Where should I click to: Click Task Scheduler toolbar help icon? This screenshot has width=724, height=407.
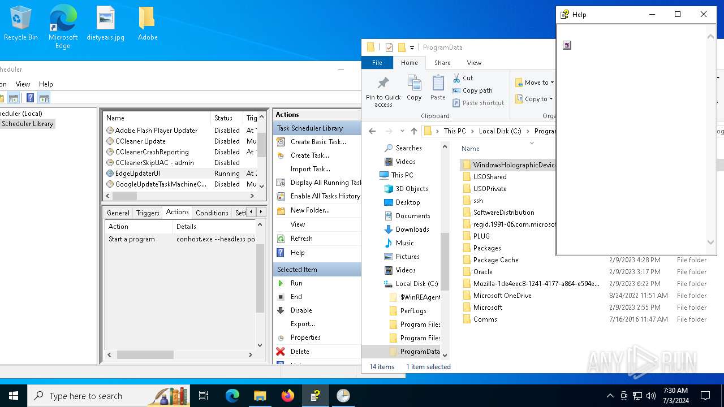tap(30, 98)
